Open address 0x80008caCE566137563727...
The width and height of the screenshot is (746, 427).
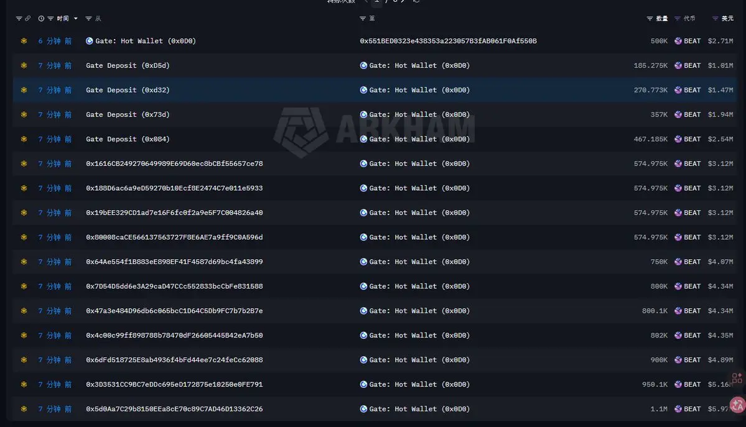(174, 237)
